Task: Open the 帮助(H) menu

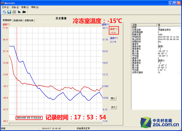Action: [35, 7]
